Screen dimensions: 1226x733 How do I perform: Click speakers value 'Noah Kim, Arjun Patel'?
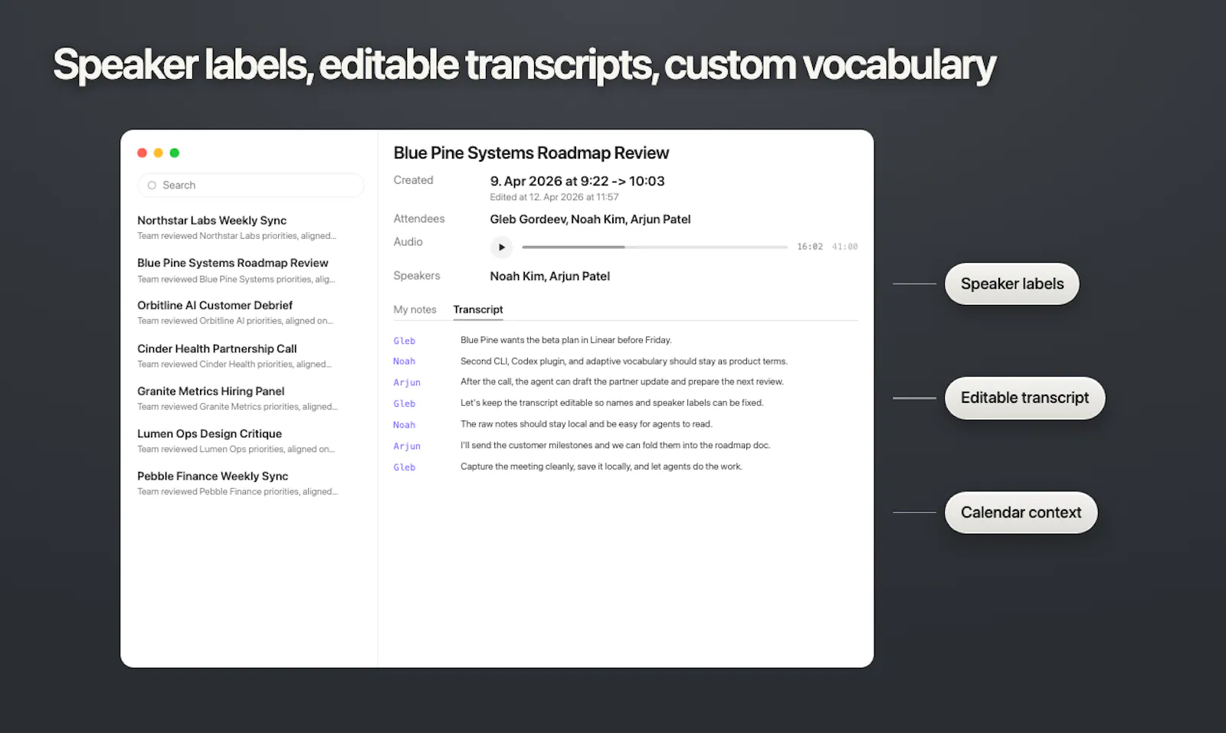click(x=550, y=276)
